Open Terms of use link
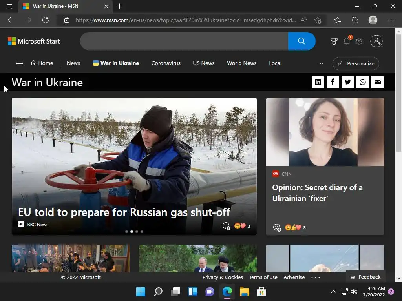Viewport: 402px width, 301px height. 263,277
